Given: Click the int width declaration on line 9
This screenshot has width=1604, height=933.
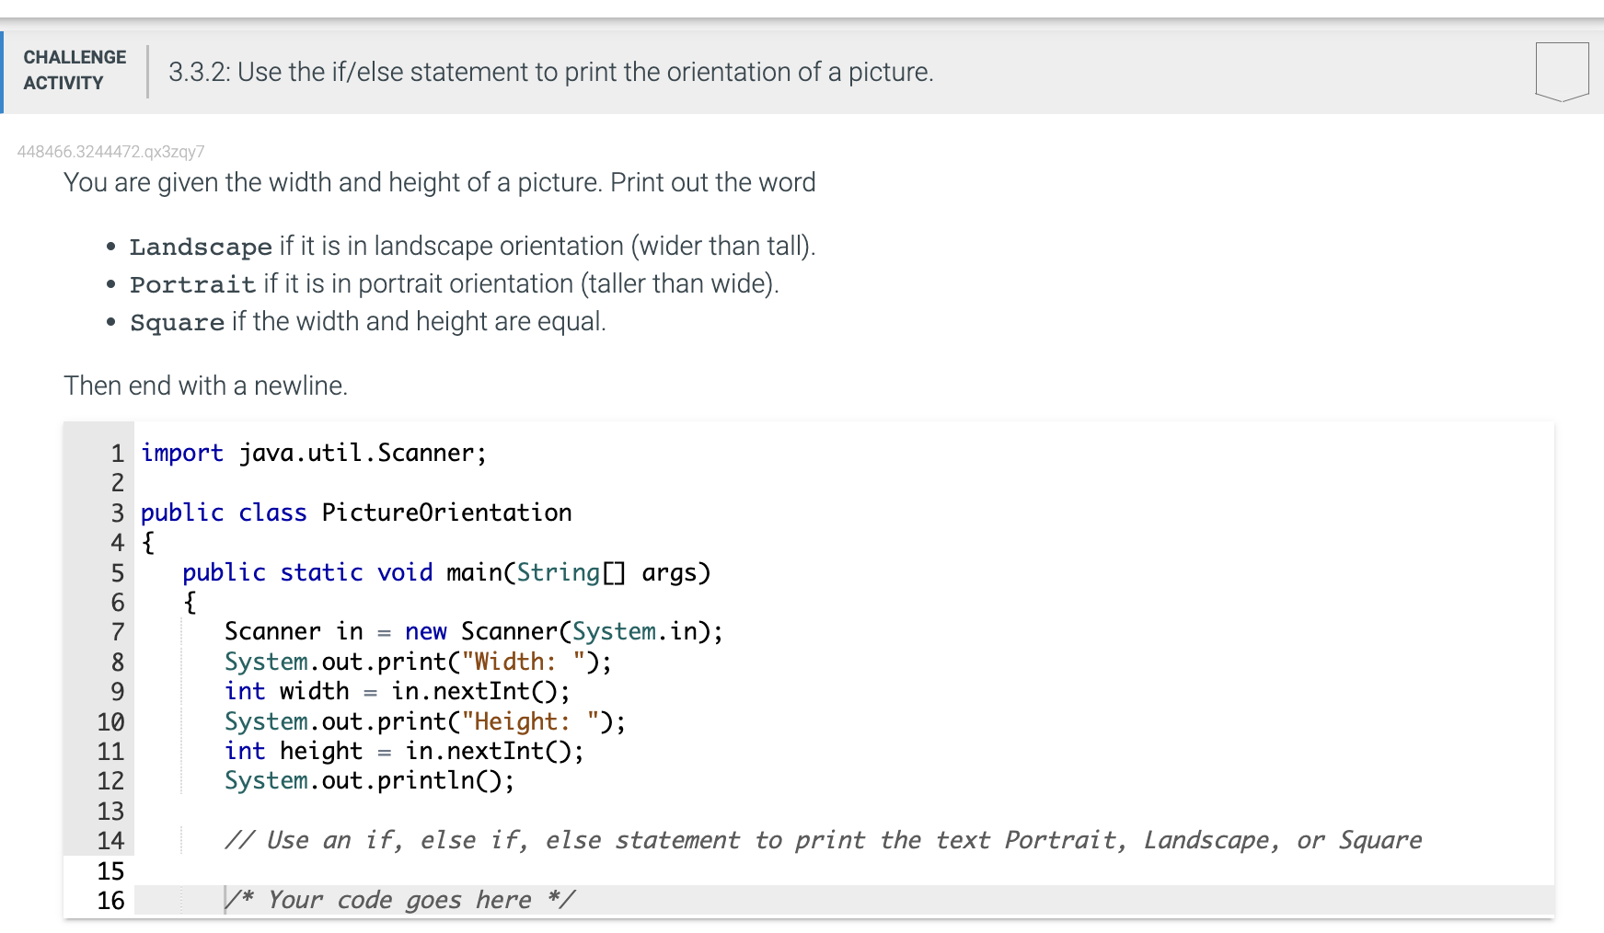Looking at the screenshot, I should 396,691.
